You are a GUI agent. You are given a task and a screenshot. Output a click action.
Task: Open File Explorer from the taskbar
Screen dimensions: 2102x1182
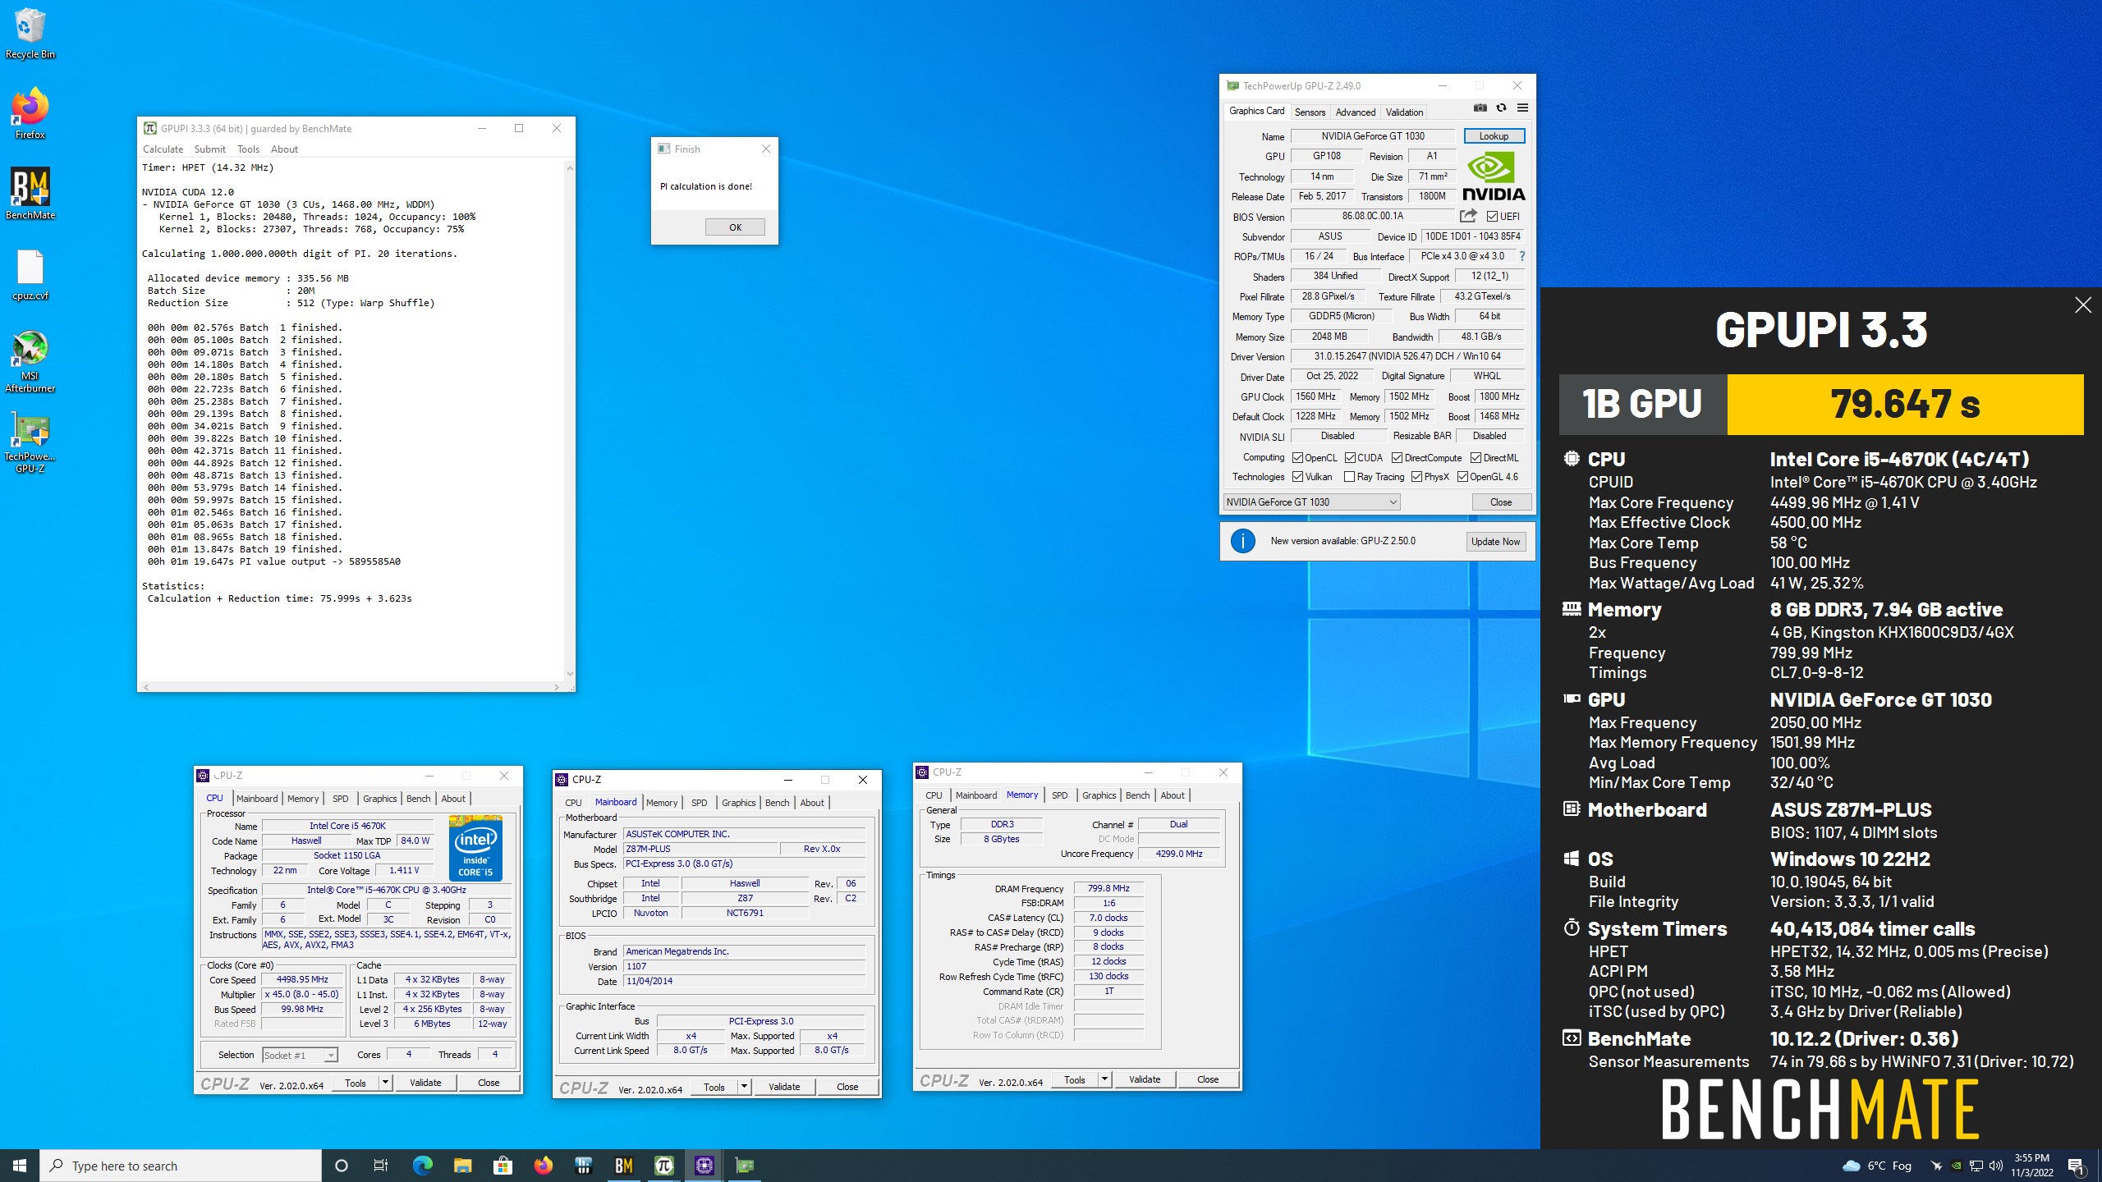[462, 1166]
